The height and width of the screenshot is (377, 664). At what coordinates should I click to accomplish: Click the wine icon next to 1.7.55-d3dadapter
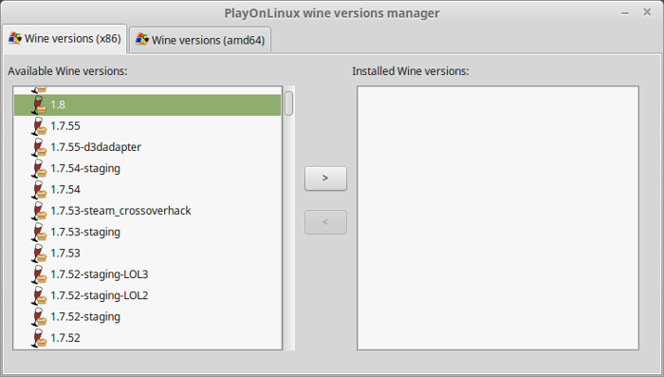pyautogui.click(x=39, y=147)
